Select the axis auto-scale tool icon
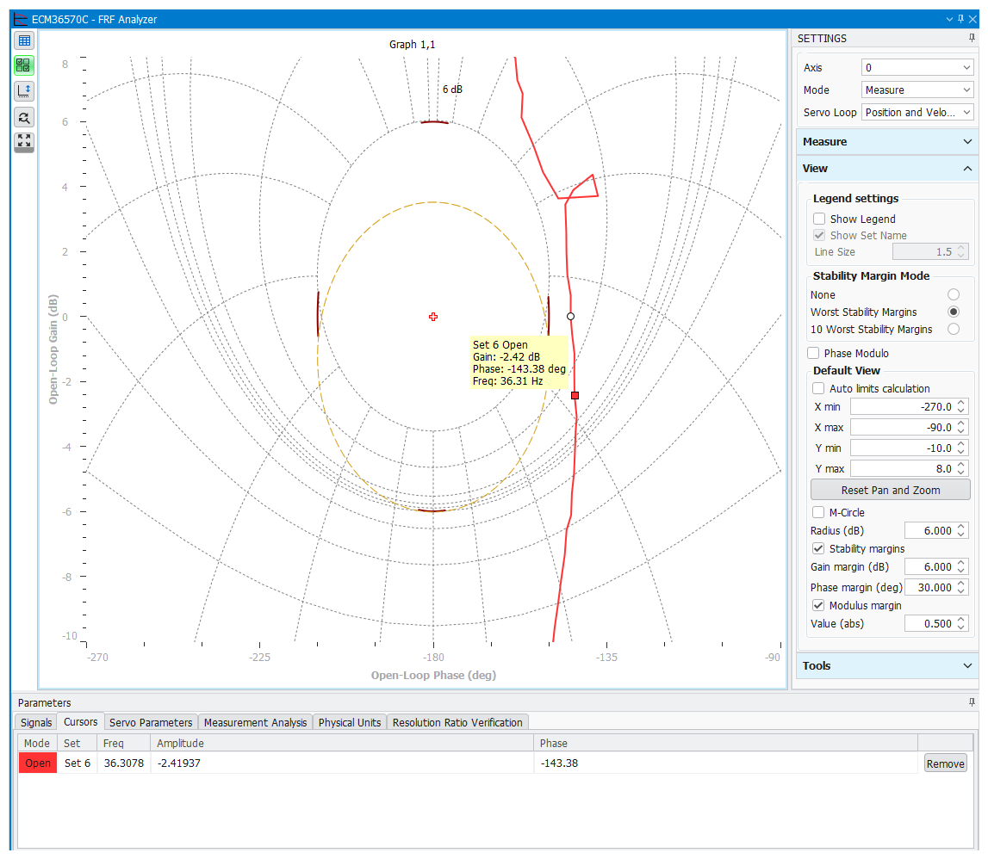Image resolution: width=988 pixels, height=859 pixels. pos(23,90)
